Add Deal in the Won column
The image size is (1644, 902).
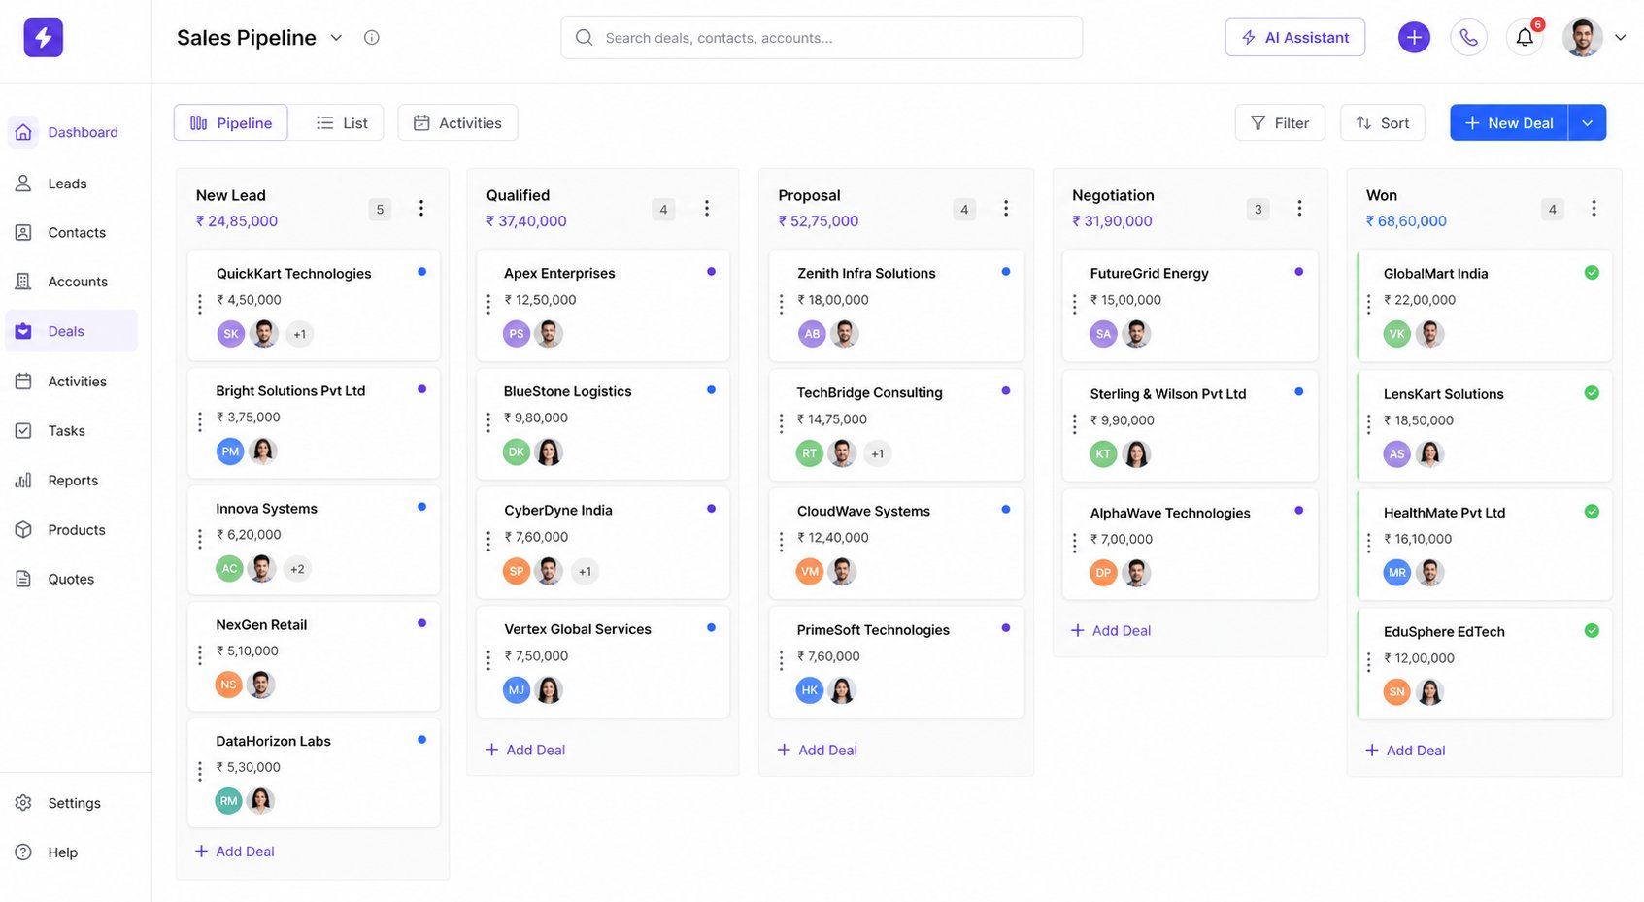pyautogui.click(x=1405, y=751)
